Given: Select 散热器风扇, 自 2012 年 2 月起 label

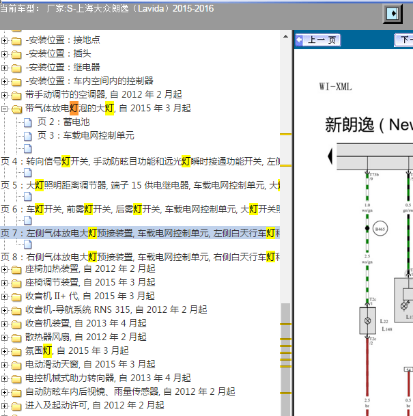Looking at the screenshot, I should click(86, 337).
